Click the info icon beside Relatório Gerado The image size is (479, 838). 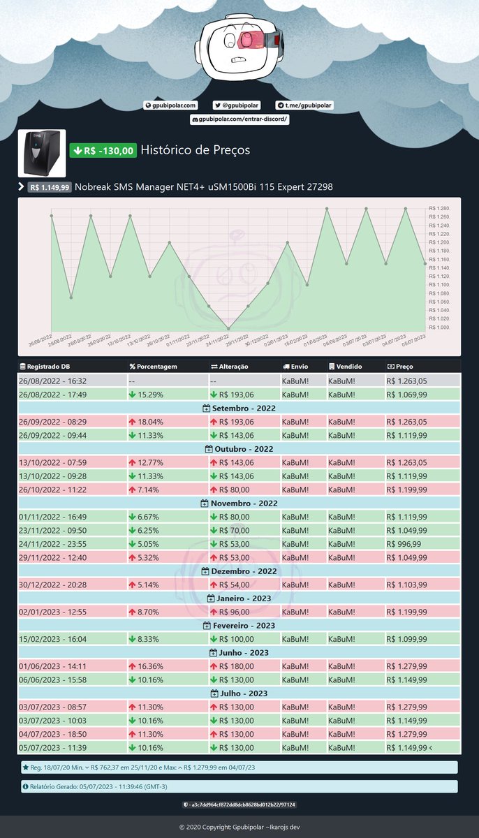click(x=26, y=786)
